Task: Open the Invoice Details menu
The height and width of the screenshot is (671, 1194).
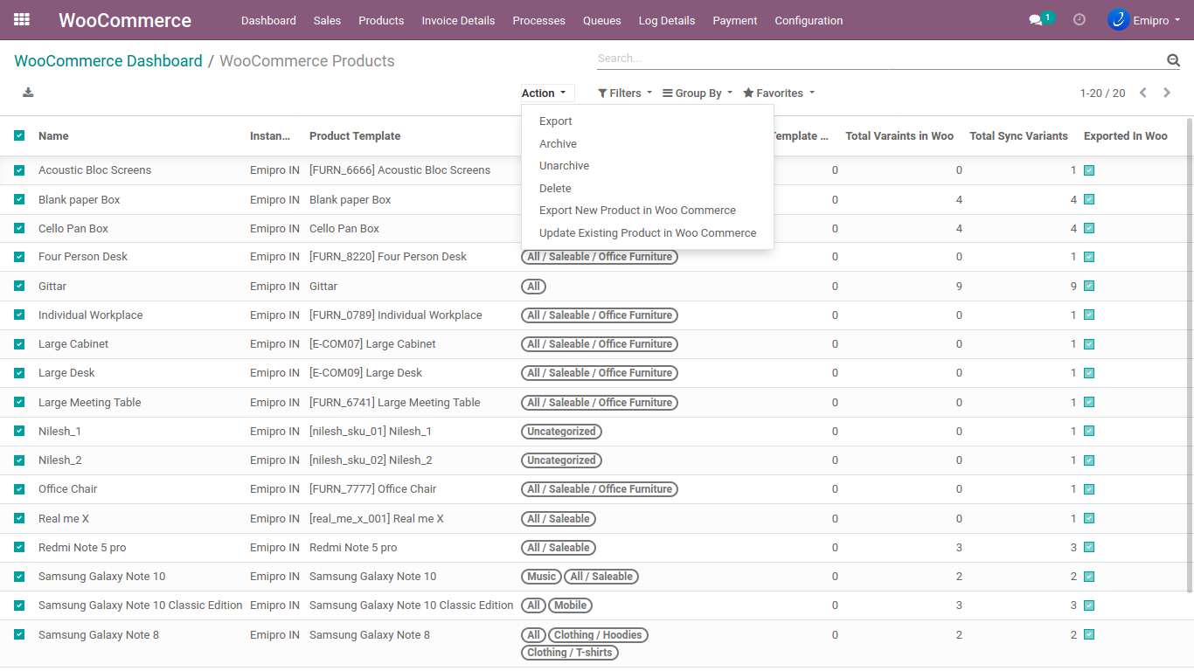Action: point(458,20)
